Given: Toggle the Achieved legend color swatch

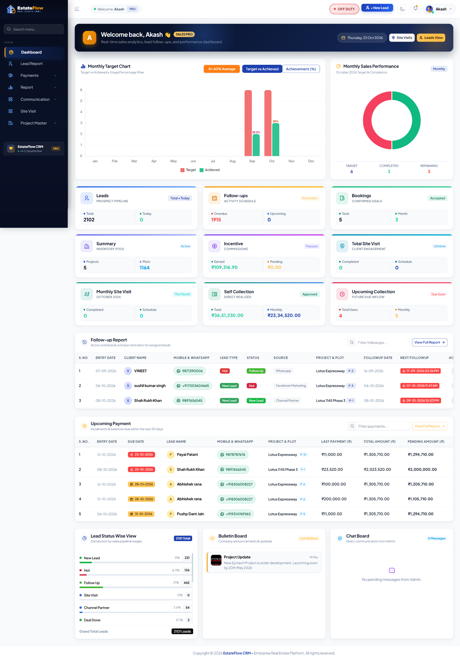Looking at the screenshot, I should (202, 170).
